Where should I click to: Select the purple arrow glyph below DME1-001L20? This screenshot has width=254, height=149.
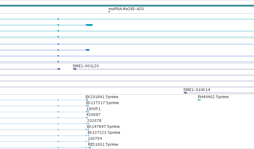coord(74,69)
